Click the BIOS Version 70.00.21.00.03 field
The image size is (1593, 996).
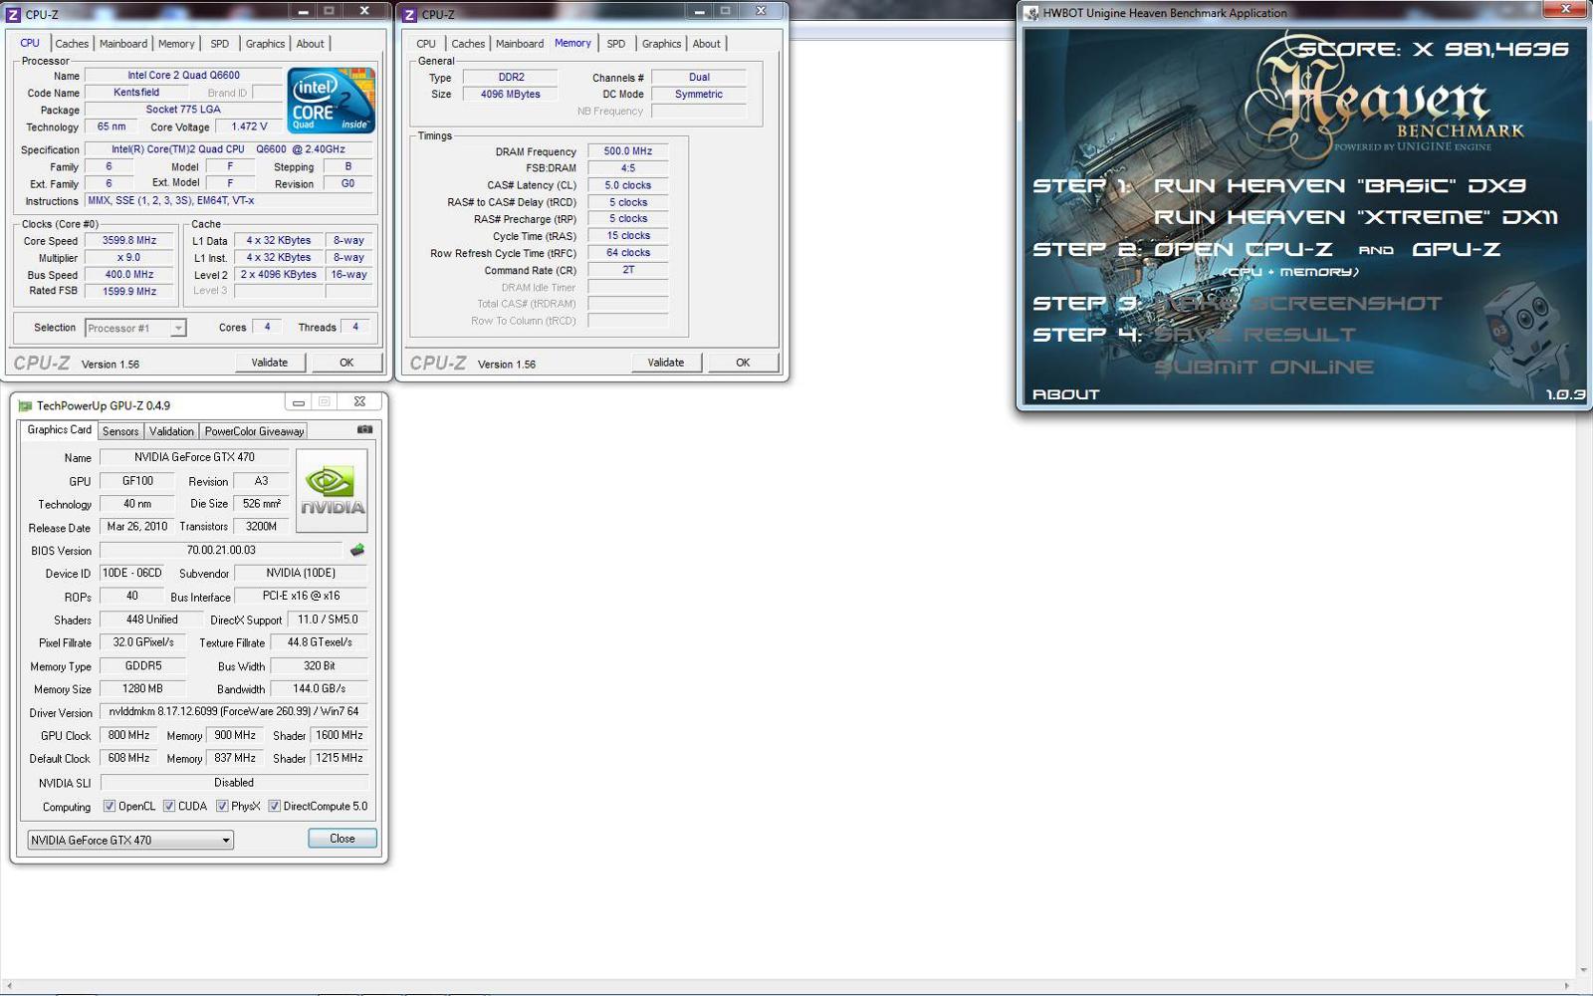pos(221,550)
